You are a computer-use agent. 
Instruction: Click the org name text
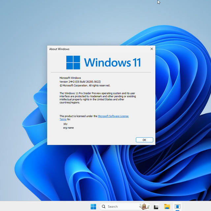point(68,128)
